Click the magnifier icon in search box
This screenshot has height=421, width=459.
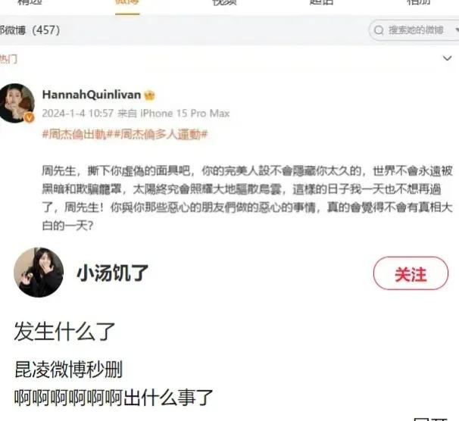tap(379, 30)
